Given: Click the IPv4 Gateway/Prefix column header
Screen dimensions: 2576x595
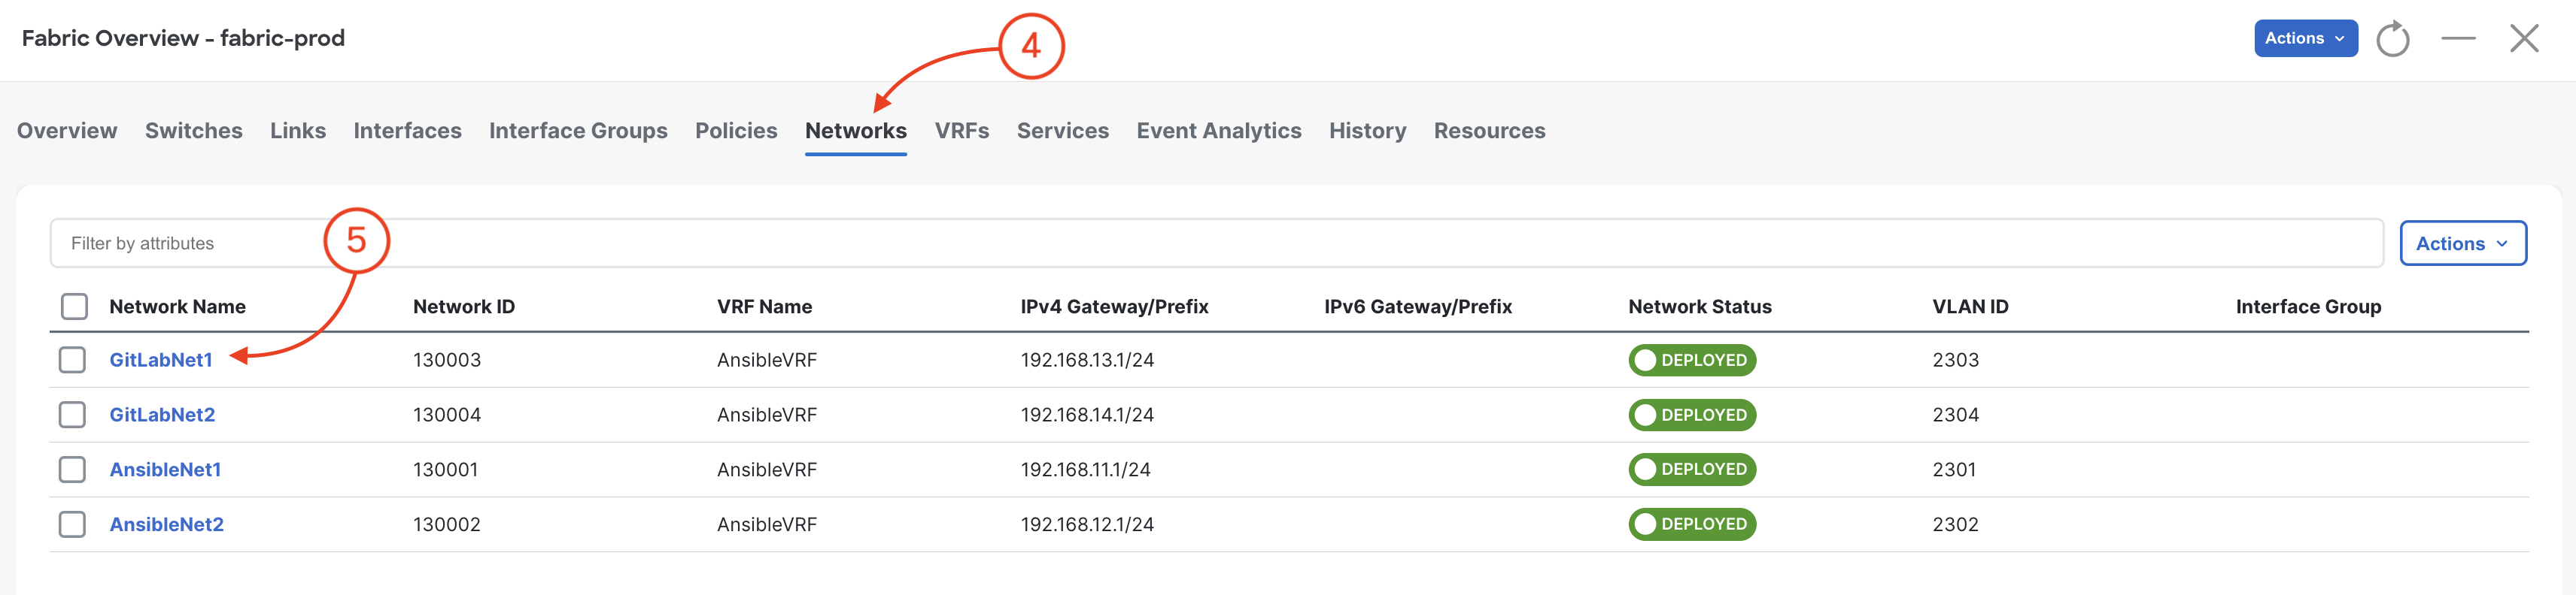Looking at the screenshot, I should click(x=1114, y=307).
